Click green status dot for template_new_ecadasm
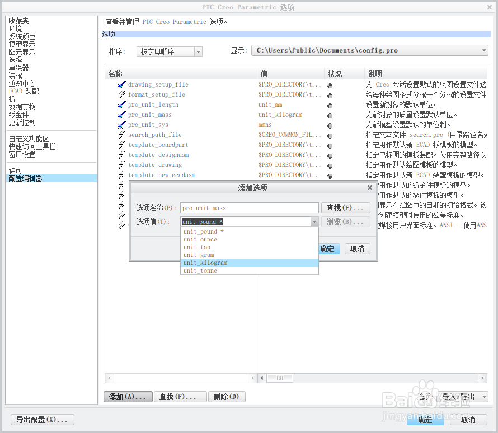This screenshot has height=433, width=498. click(x=330, y=176)
